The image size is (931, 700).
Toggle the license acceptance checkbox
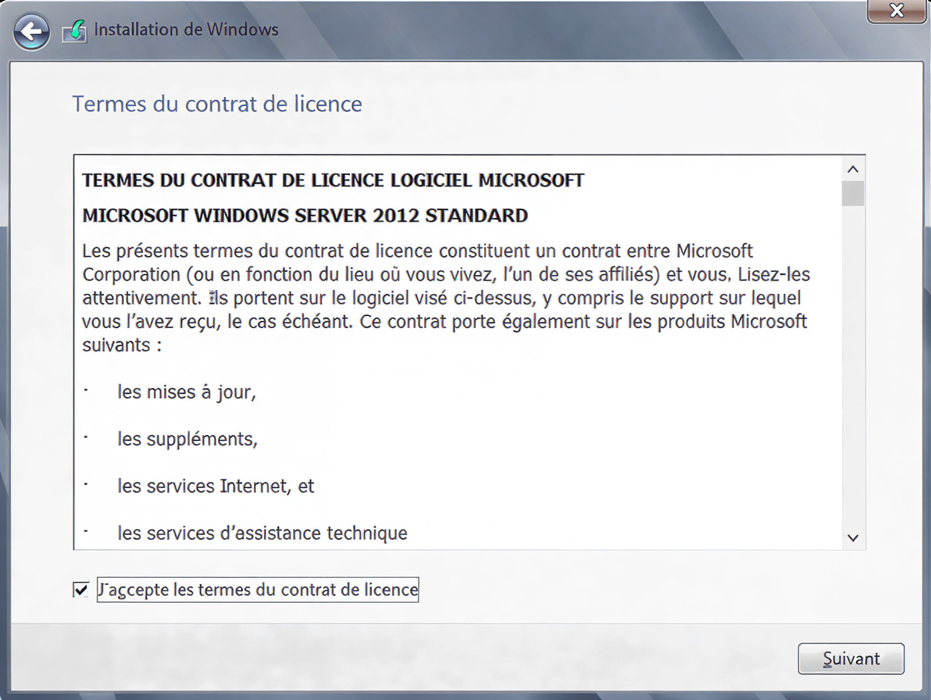click(81, 589)
